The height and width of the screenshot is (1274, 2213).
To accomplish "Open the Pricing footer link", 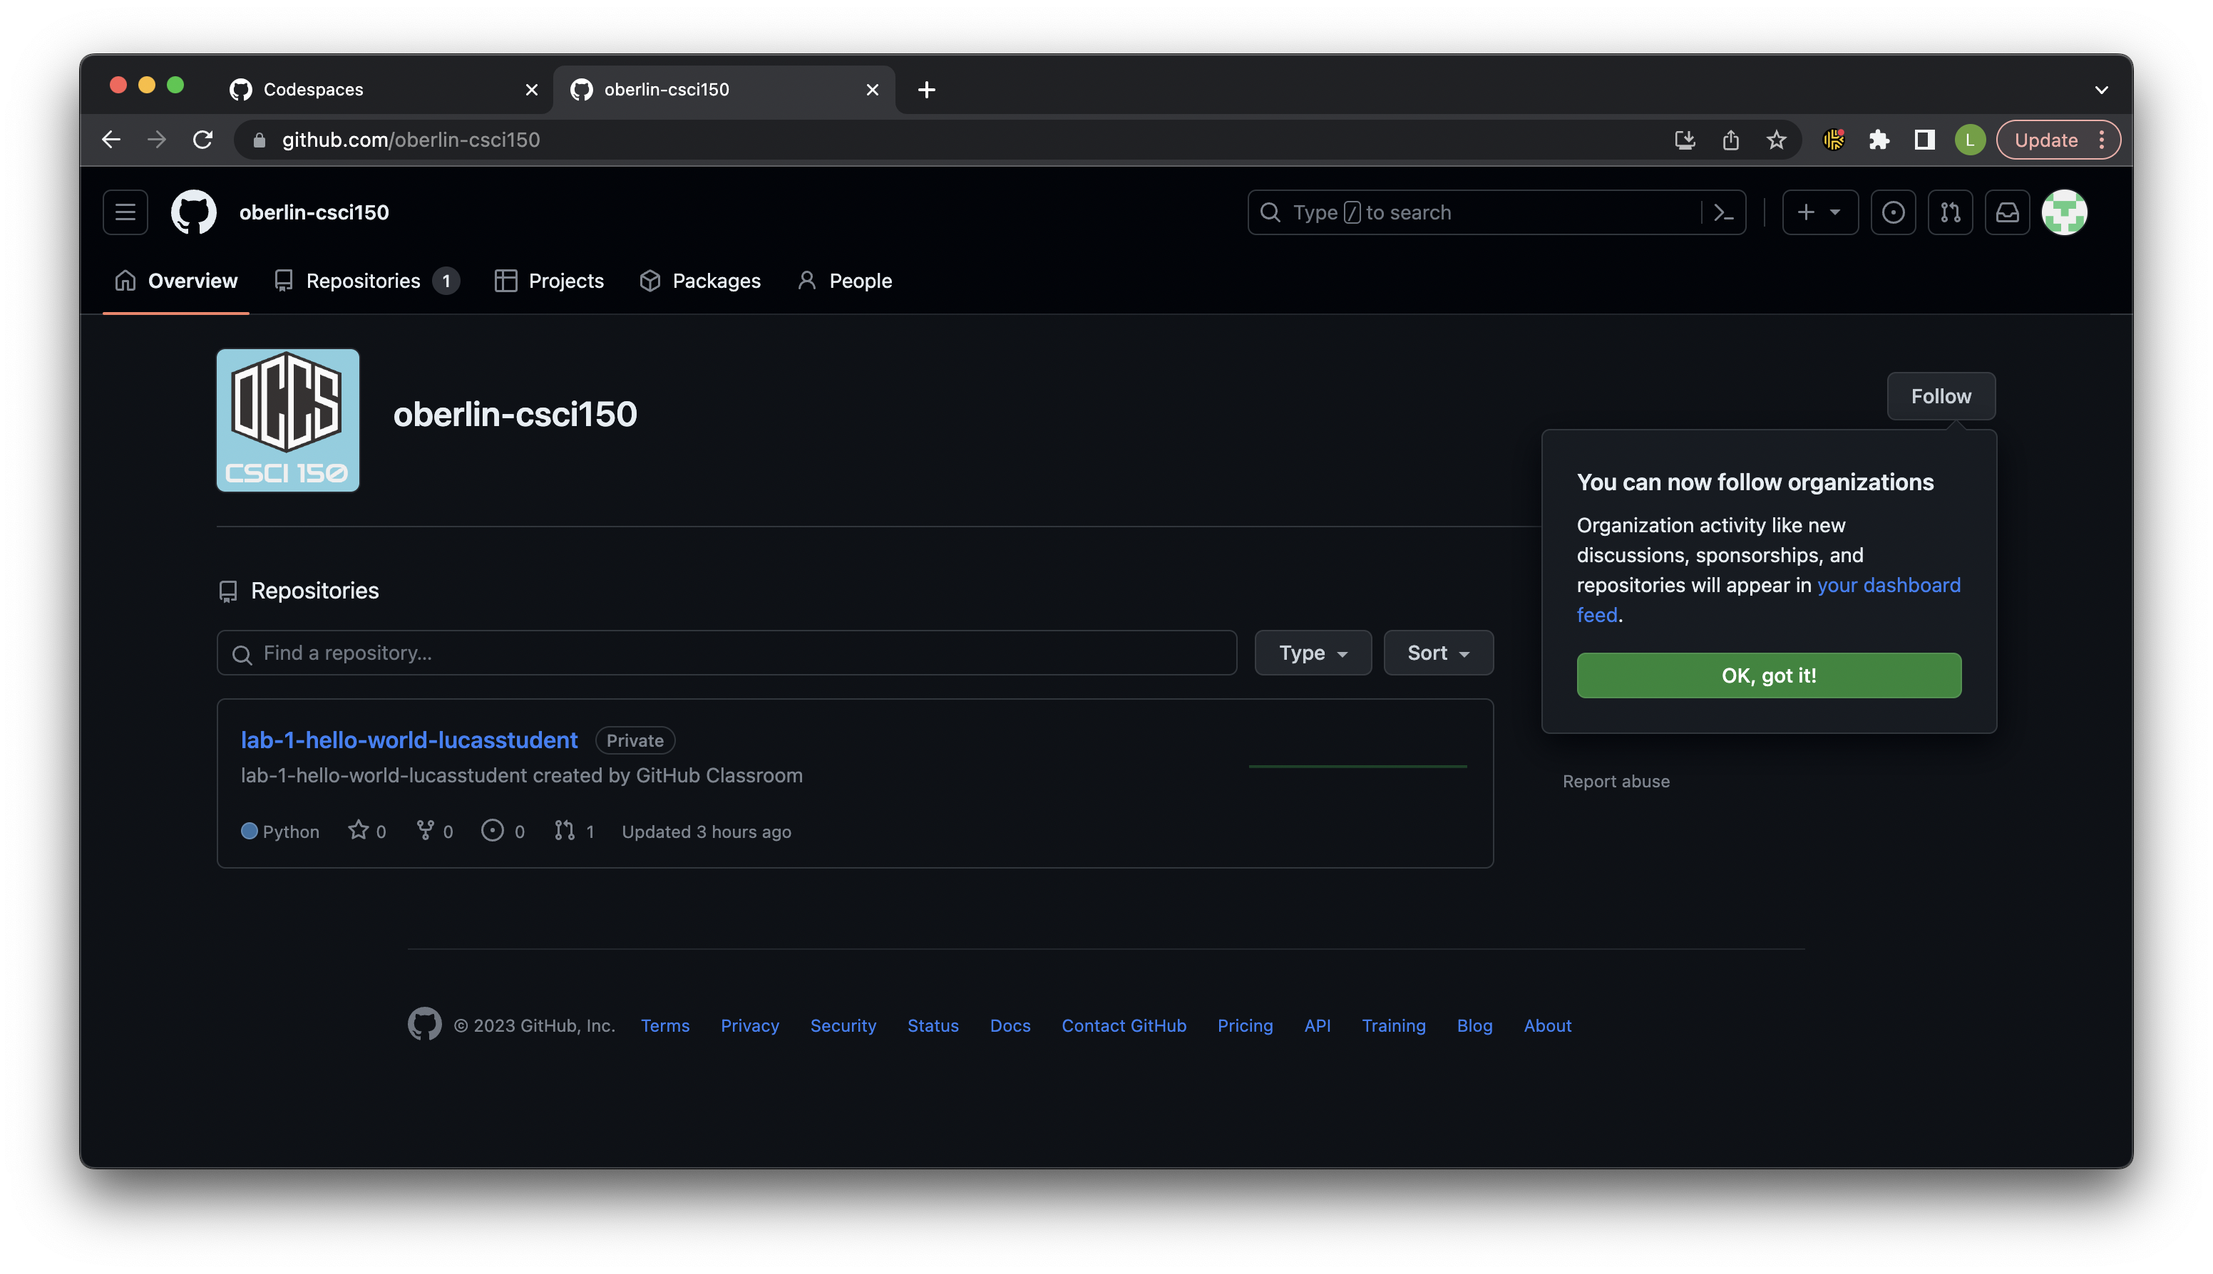I will (1245, 1025).
